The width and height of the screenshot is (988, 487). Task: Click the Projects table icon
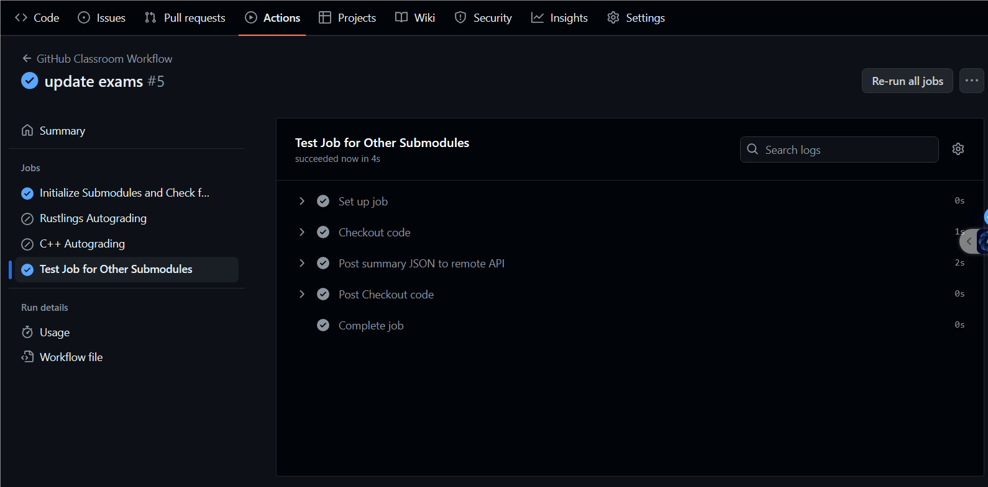click(x=325, y=17)
